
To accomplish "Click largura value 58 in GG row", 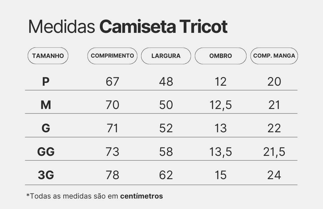I will (x=166, y=152).
